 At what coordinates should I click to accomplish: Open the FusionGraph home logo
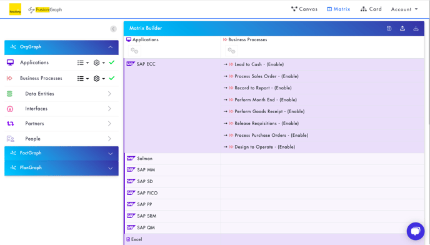pyautogui.click(x=45, y=9)
